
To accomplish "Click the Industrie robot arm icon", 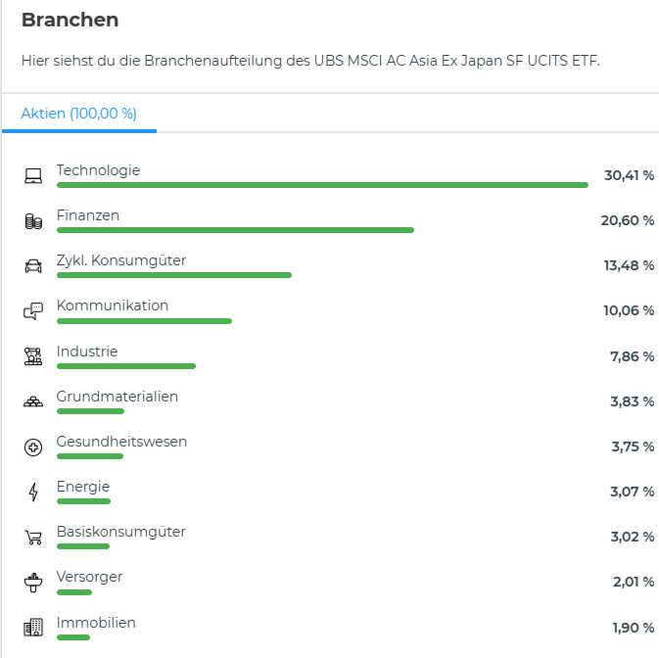I will click(x=33, y=356).
